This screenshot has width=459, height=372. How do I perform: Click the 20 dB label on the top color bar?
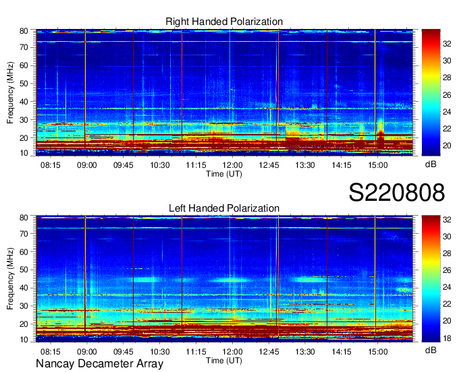[x=447, y=146]
